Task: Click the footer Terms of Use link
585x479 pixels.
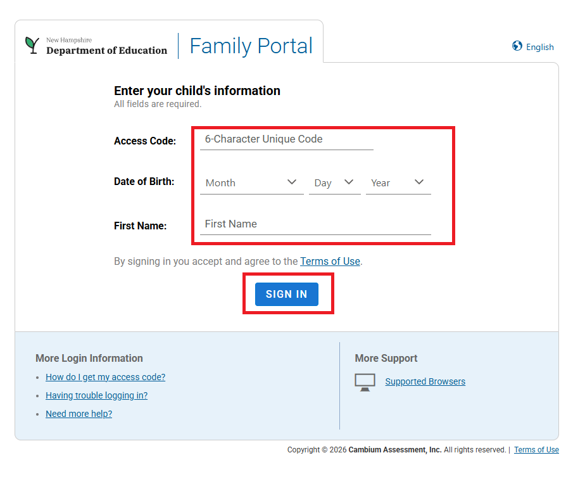Action: [536, 450]
